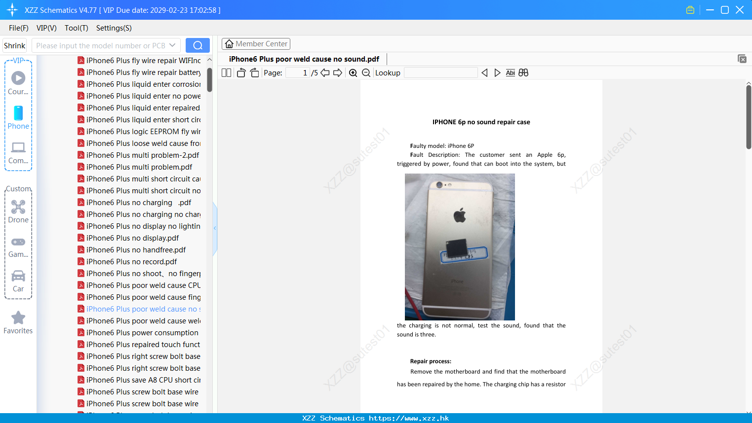
Task: Collapse the file list side panel
Action: click(x=215, y=228)
